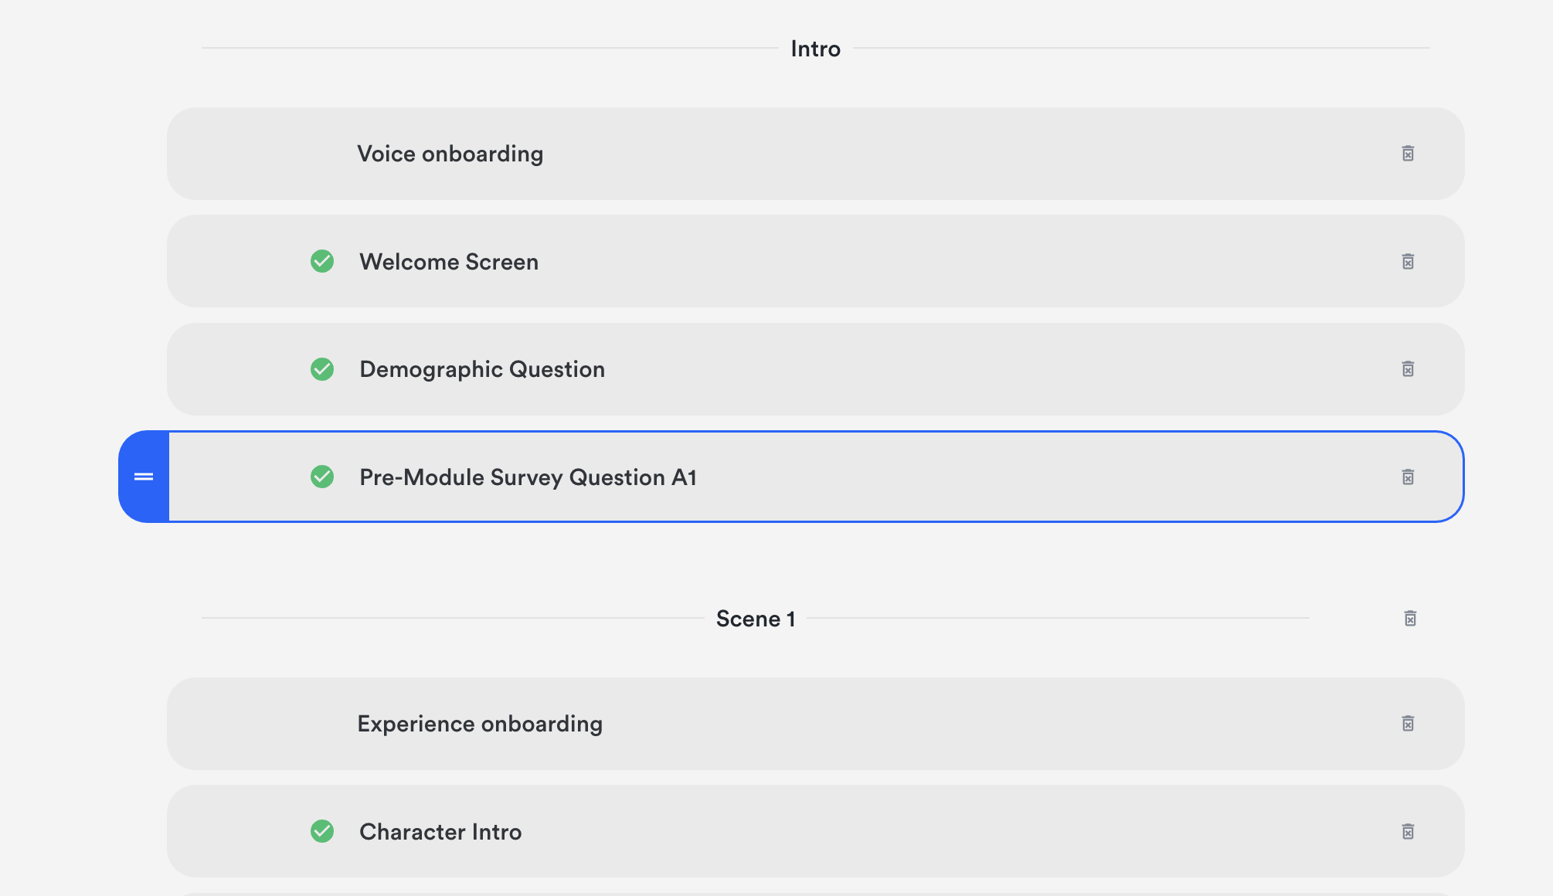Select Pre-Module Survey Question A1 row
1553x896 pixels.
click(x=528, y=477)
